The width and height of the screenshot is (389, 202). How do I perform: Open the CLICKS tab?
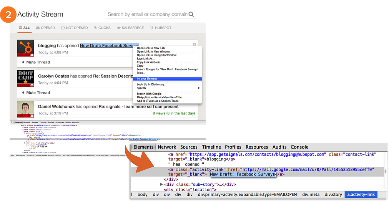click(102, 28)
